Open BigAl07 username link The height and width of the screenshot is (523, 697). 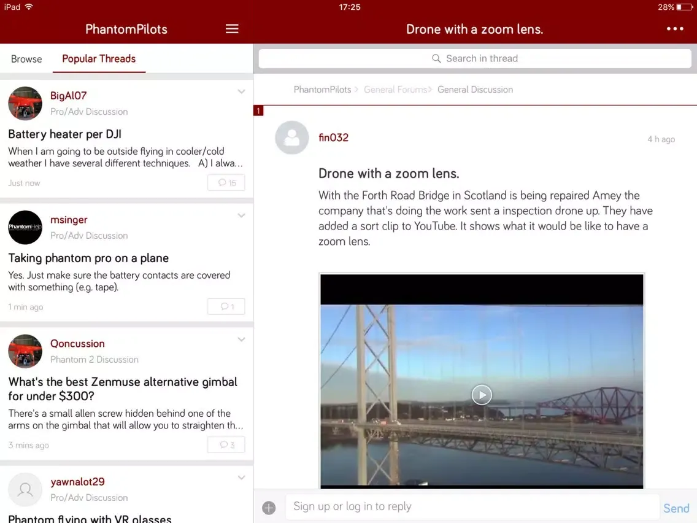tap(69, 96)
